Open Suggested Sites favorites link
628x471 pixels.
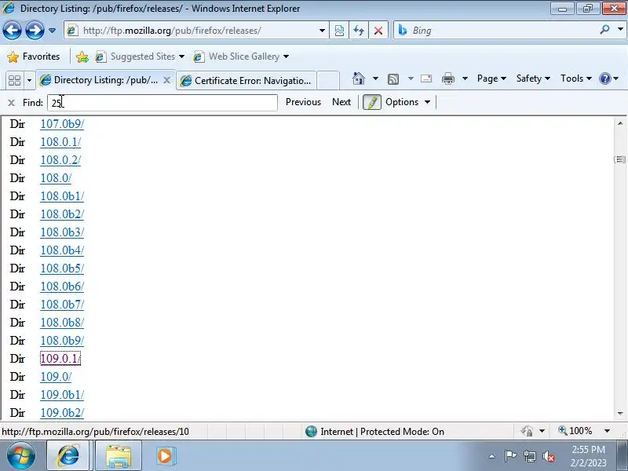tap(140, 57)
